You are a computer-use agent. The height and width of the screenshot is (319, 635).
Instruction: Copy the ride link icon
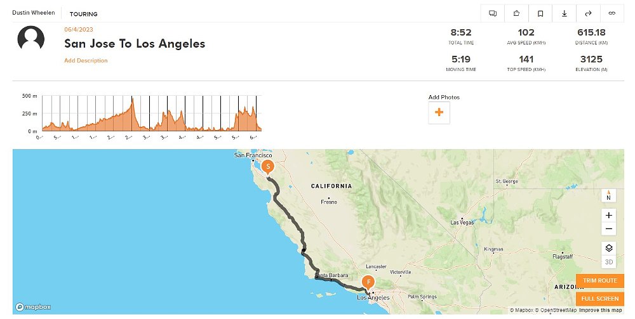tap(612, 13)
